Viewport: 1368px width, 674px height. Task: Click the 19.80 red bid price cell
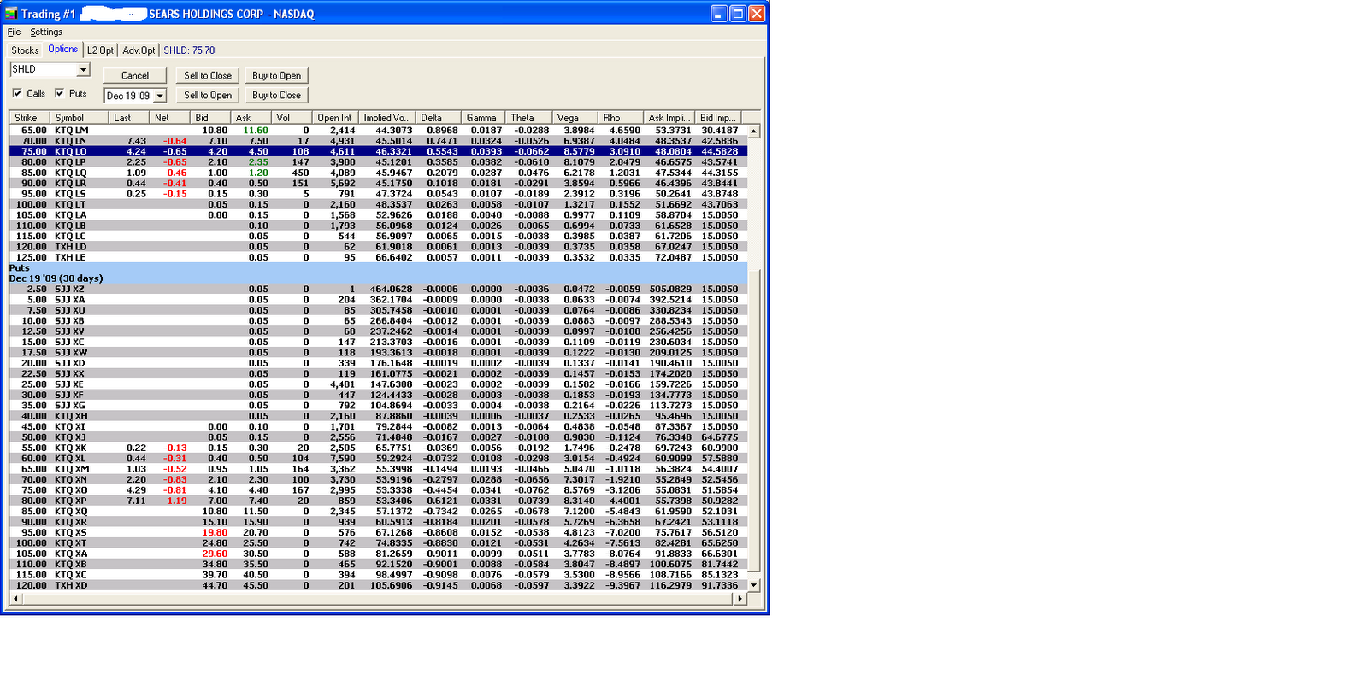coord(215,532)
